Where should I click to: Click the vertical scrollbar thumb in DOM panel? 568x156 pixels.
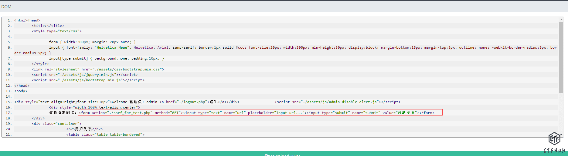pyautogui.click(x=561, y=57)
